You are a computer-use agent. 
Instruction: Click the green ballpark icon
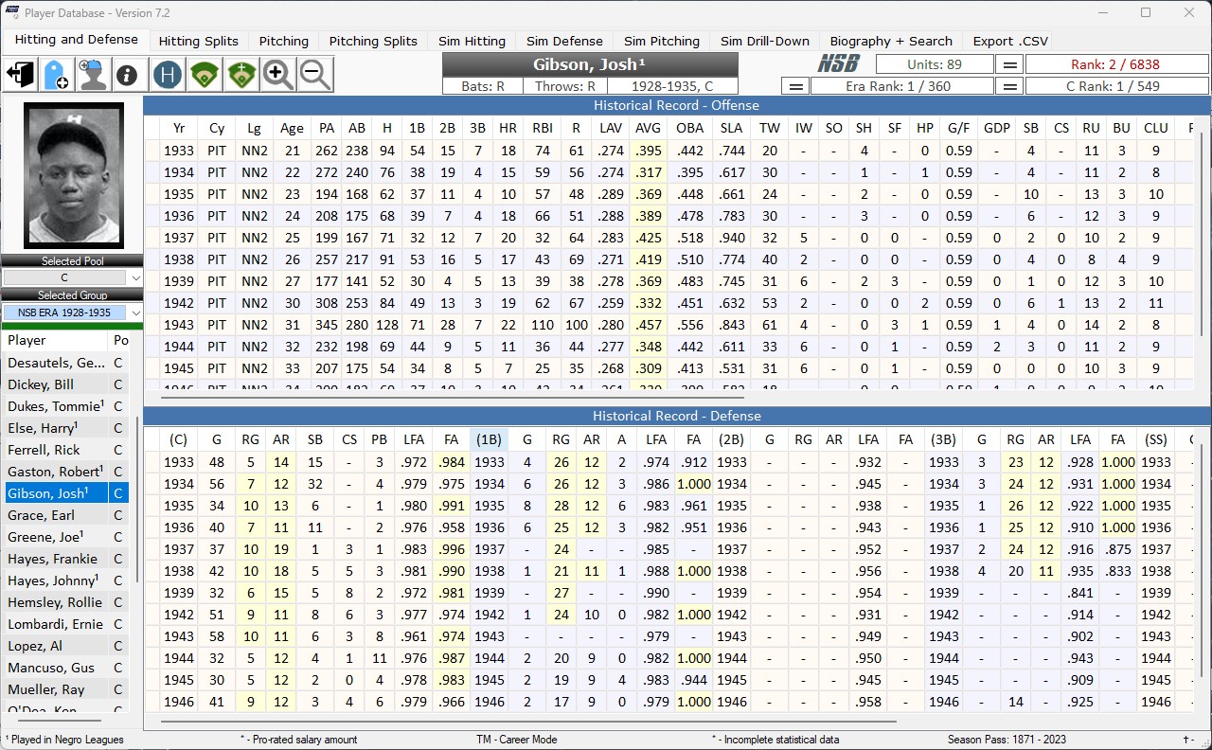coord(204,74)
